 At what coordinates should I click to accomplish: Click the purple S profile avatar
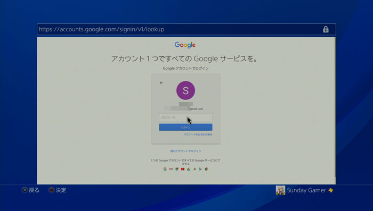click(x=185, y=90)
